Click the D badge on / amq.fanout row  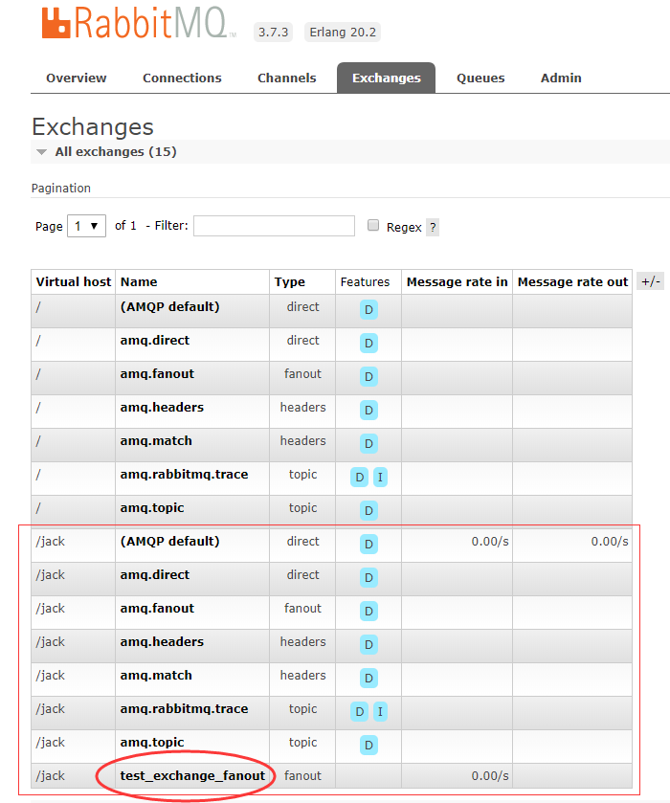[x=368, y=377]
